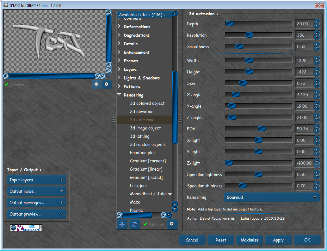Increase the Depth value with the up arrow
Viewport: 327px width, 251px height.
click(x=317, y=22)
